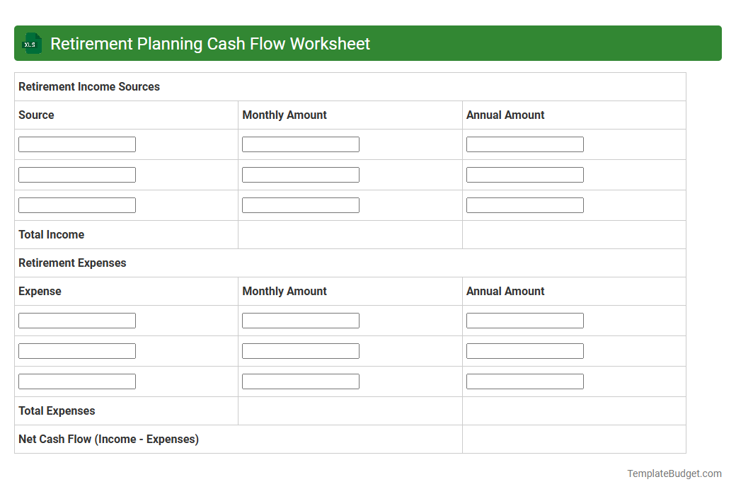
Task: Click the first Expense name input field
Action: 76,320
